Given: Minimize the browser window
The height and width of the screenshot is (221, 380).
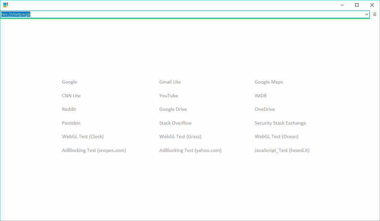Looking at the screenshot, I should pos(342,5).
